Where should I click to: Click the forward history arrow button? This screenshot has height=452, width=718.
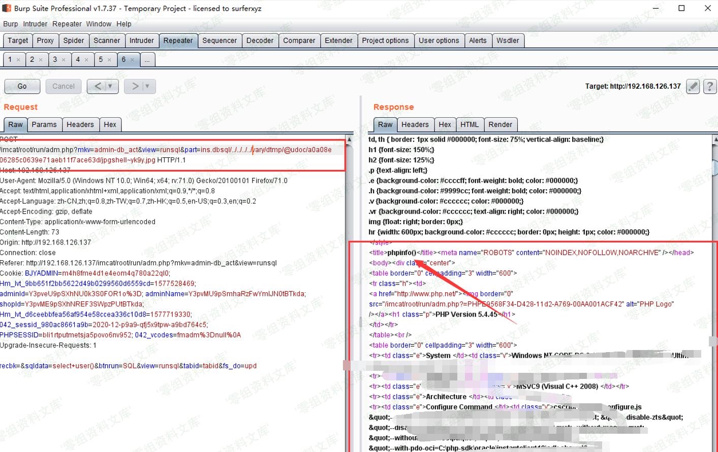135,86
